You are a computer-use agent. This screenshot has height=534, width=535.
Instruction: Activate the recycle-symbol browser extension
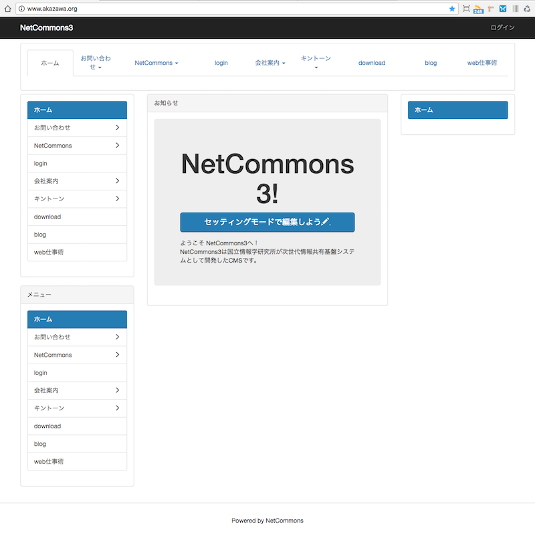(x=528, y=9)
